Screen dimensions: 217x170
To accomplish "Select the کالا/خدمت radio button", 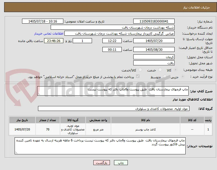I will pyautogui.click(x=140, y=70).
